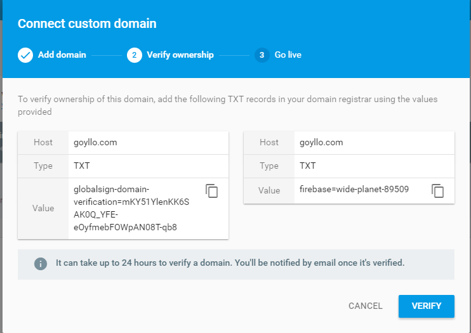Viewport: 471px width, 333px height.
Task: Click the Connect custom domain title
Action: [87, 23]
